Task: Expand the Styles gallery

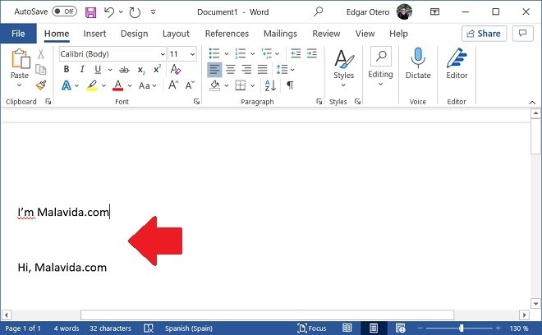Action: (x=343, y=85)
